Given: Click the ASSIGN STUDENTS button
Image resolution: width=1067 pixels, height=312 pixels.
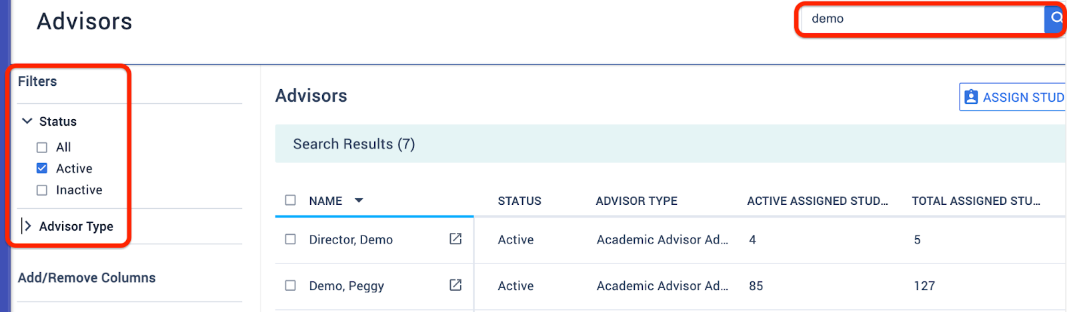Looking at the screenshot, I should tap(1012, 97).
